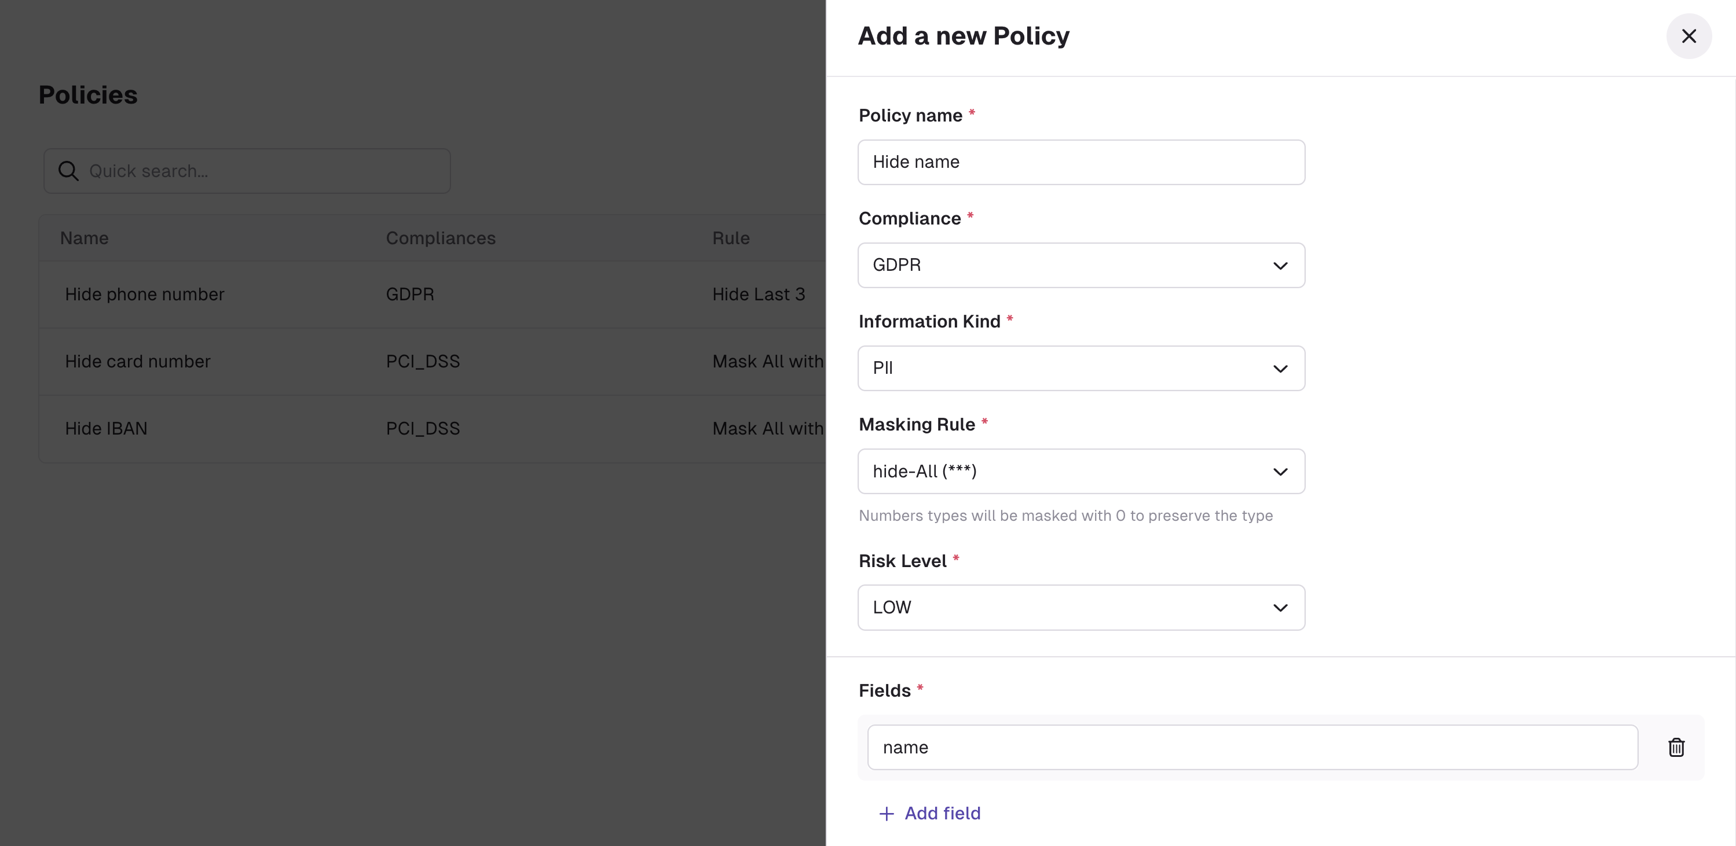Click the plus icon beside Add field
The width and height of the screenshot is (1736, 846).
(x=886, y=814)
